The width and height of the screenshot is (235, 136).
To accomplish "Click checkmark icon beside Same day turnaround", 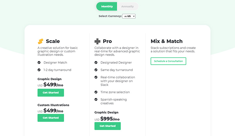I will pyautogui.click(x=96, y=70).
